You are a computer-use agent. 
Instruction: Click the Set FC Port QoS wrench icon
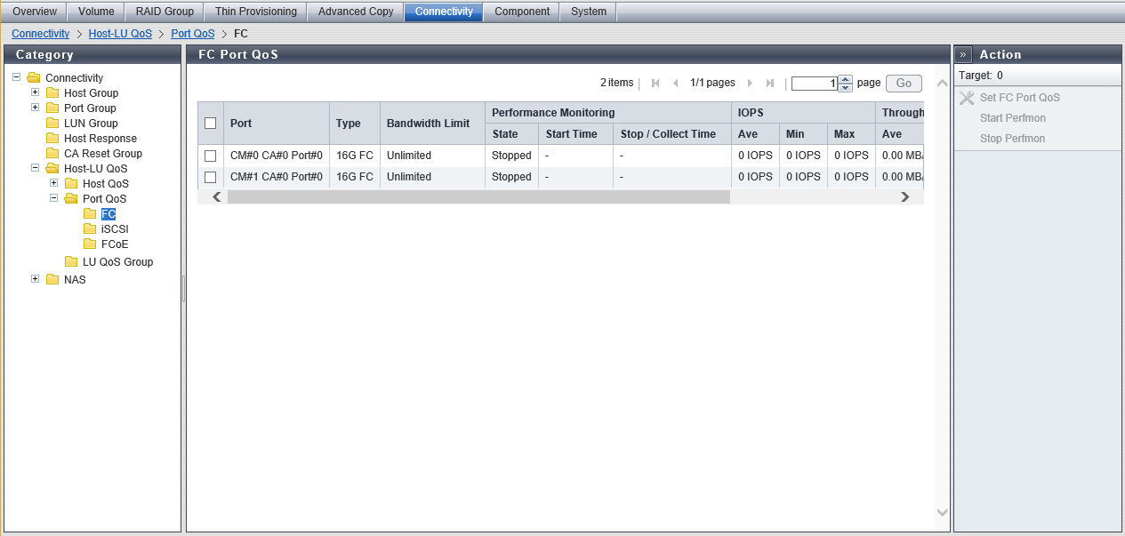point(967,98)
